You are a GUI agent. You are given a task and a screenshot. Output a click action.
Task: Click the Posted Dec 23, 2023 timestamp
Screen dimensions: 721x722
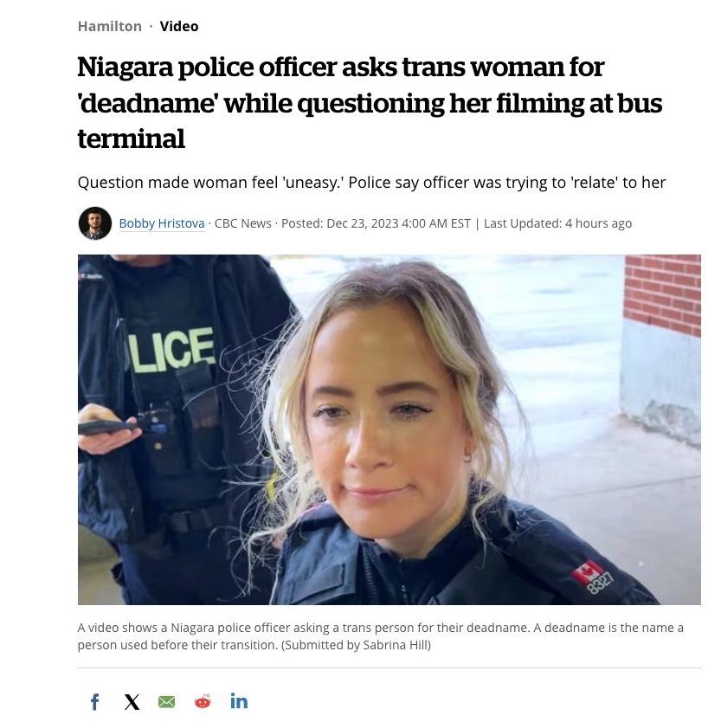pos(376,223)
